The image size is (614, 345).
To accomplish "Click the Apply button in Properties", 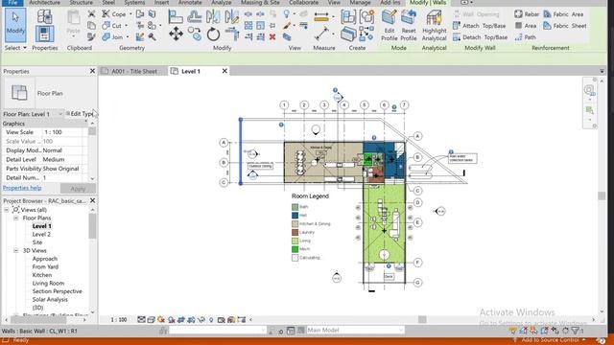I will point(78,188).
